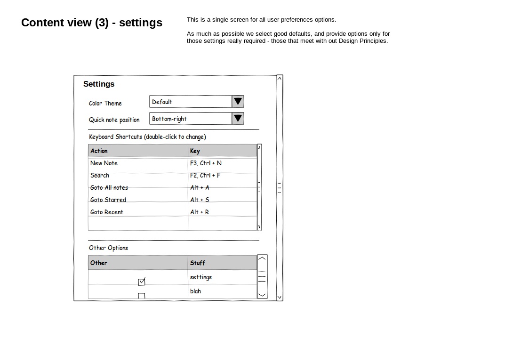
Task: Open the Quick note position dropdown arrow
Action: (238, 118)
